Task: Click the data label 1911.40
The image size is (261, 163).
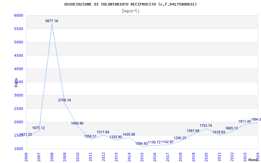Action: click(244, 121)
